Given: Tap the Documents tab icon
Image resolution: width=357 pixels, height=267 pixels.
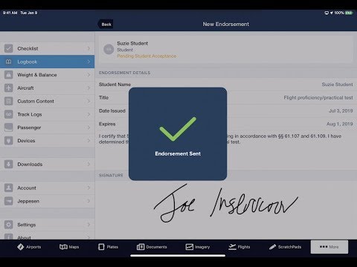Looking at the screenshot, I should [141, 247].
